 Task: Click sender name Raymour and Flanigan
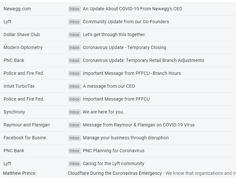coord(27,125)
